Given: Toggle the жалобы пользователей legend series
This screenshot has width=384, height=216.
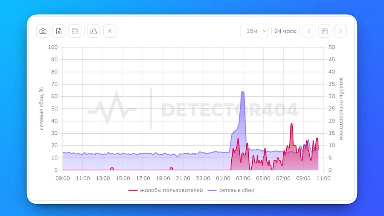Looking at the screenshot, I should [166, 190].
